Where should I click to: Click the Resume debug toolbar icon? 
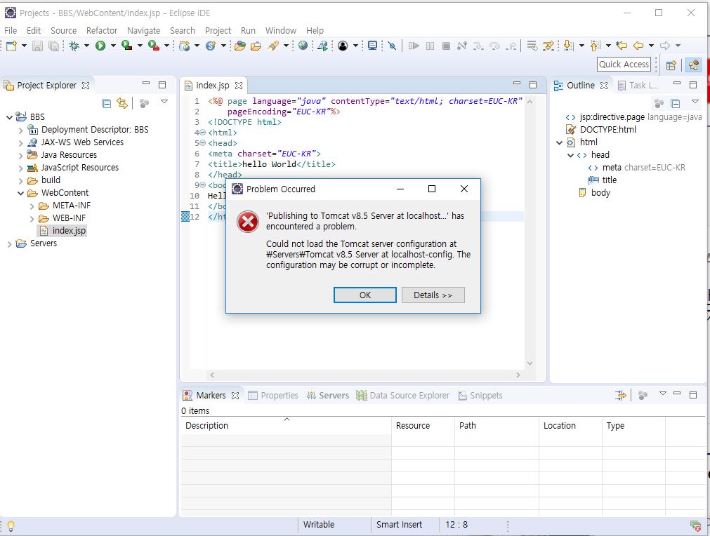tap(414, 46)
